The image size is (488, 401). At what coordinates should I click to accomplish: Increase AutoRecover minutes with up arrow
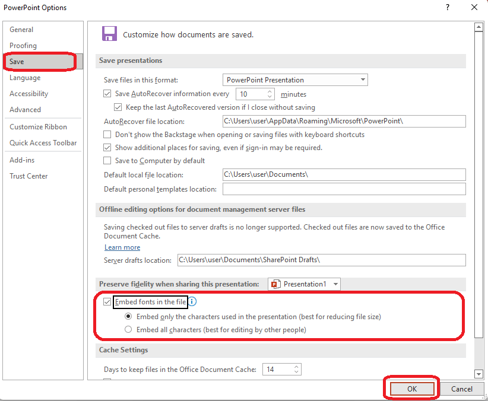click(270, 91)
